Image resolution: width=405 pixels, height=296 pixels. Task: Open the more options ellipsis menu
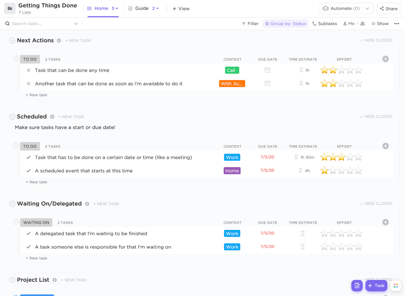(397, 24)
